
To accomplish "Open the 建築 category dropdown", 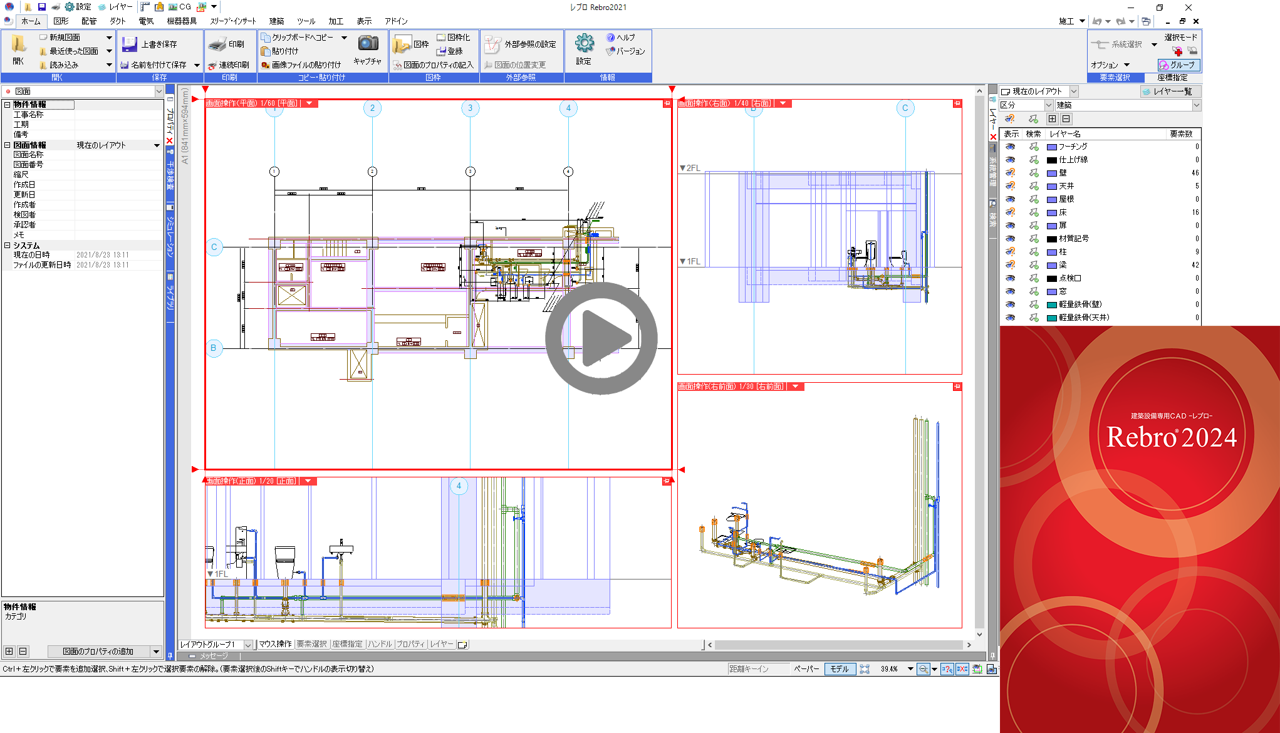I will click(x=1196, y=105).
